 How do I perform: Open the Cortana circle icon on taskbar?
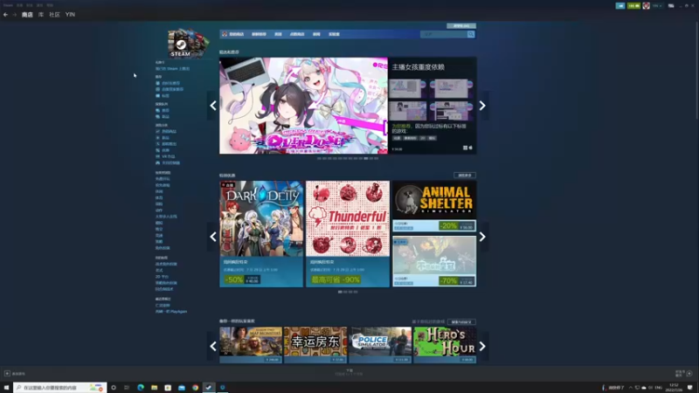point(114,388)
